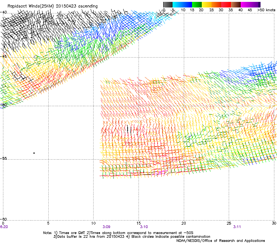Click the longitude axis label '20' below the map
Image resolution: width=277 pixels, height=243 pixels.
pos(183,223)
